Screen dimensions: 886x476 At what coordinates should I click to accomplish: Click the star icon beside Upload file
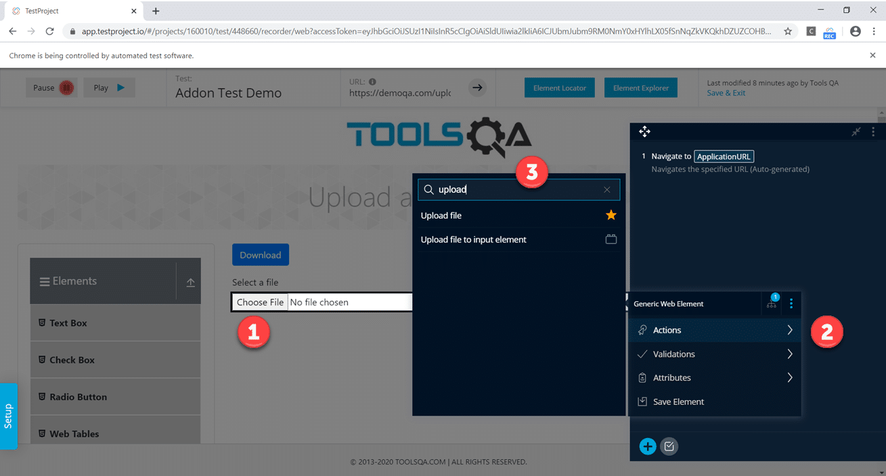pos(611,215)
